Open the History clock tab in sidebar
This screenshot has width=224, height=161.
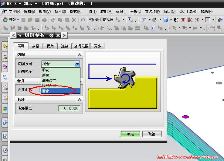[x=5, y=150]
